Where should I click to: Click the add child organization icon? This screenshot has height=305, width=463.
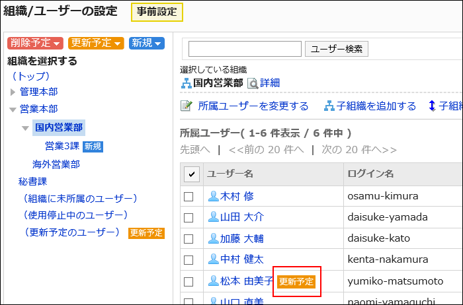click(x=329, y=106)
